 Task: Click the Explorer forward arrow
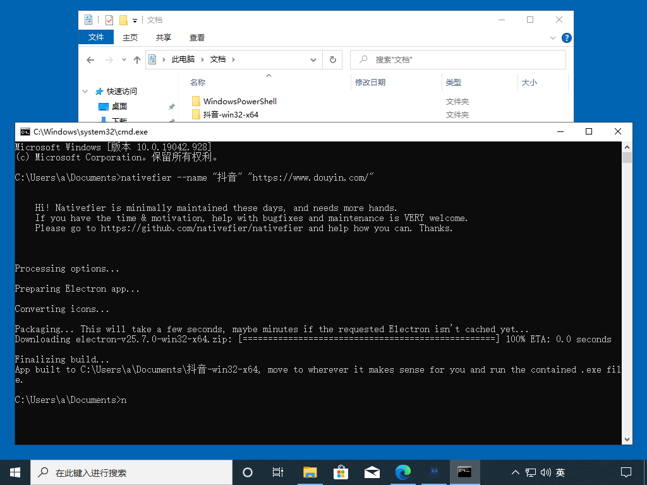click(109, 60)
